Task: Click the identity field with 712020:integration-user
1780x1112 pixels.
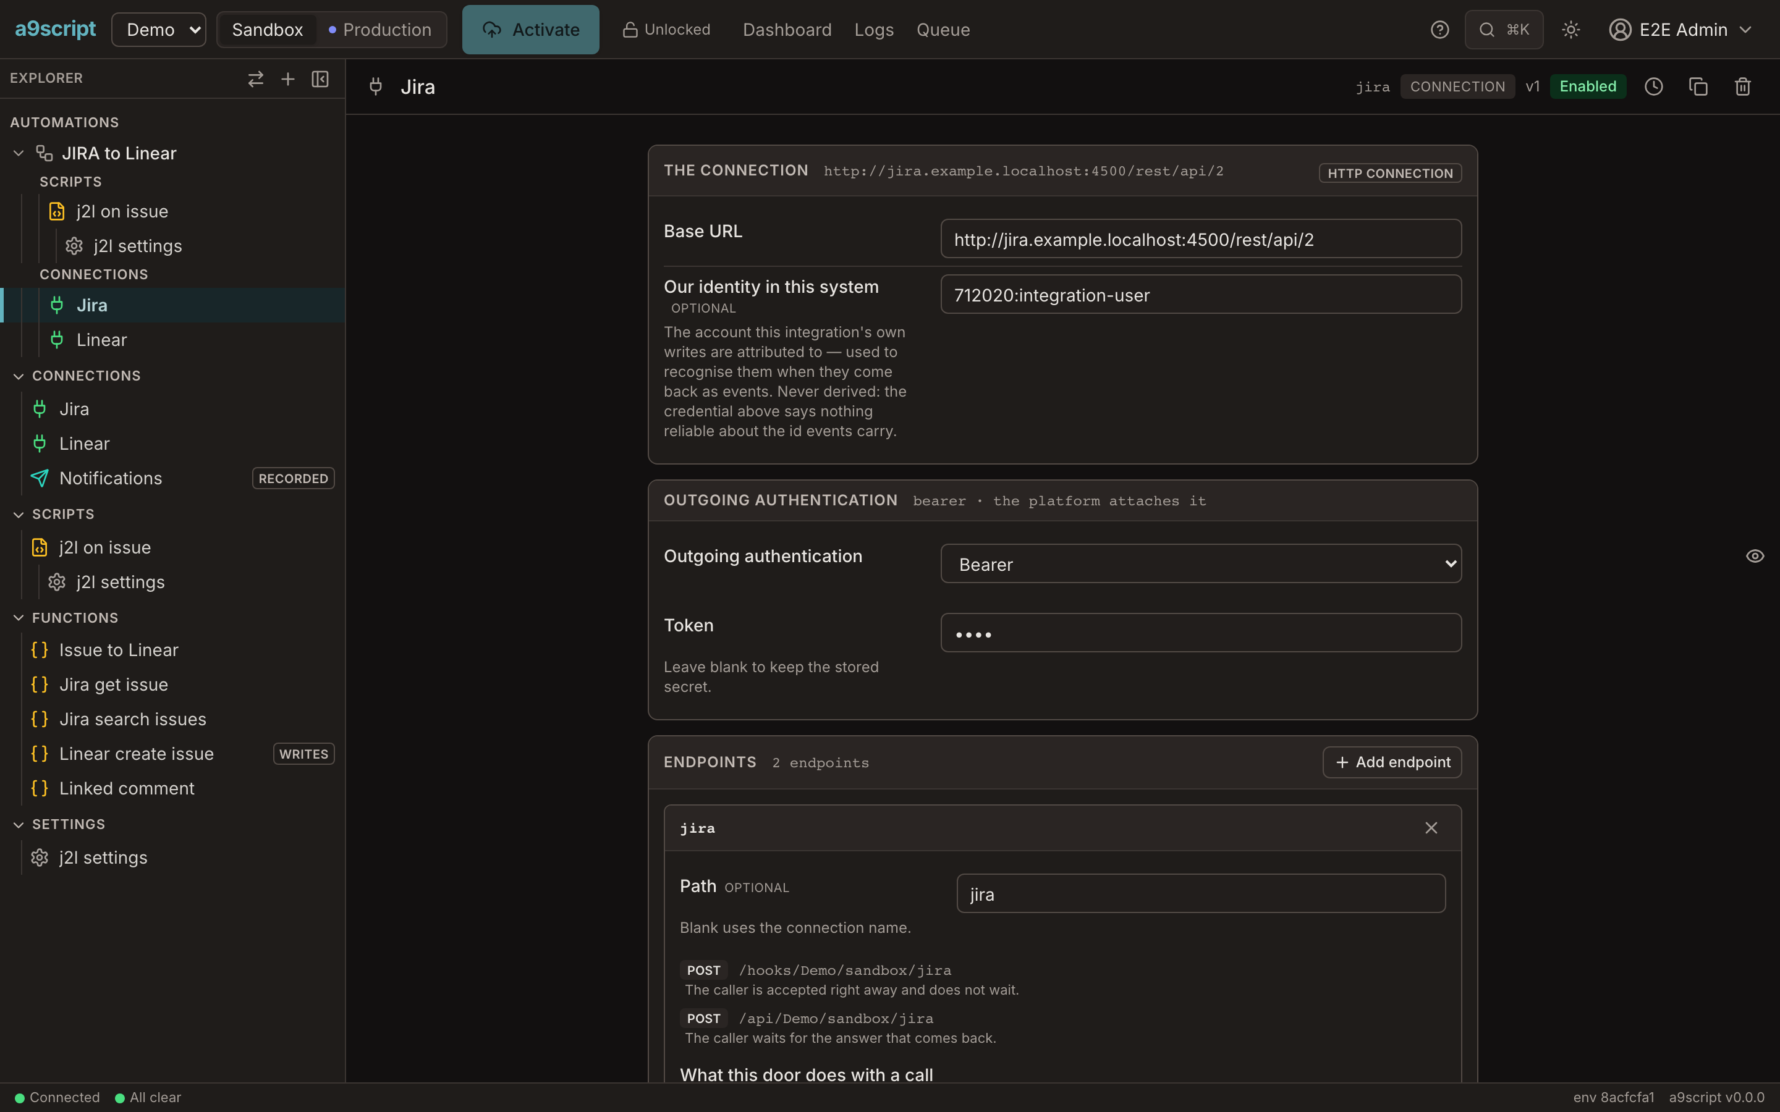Action: point(1200,294)
